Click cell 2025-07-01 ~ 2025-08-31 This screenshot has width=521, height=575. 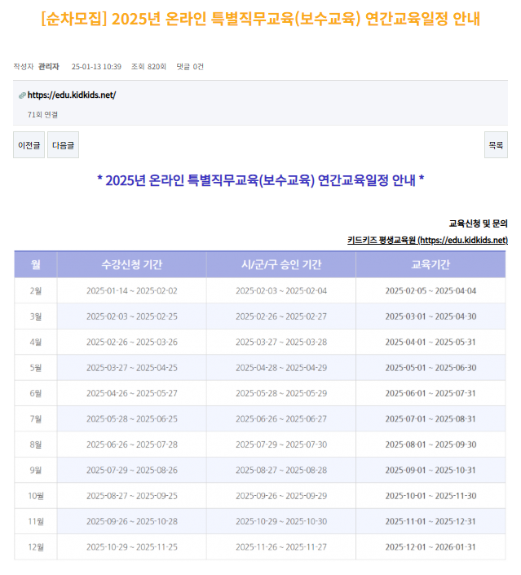click(430, 418)
